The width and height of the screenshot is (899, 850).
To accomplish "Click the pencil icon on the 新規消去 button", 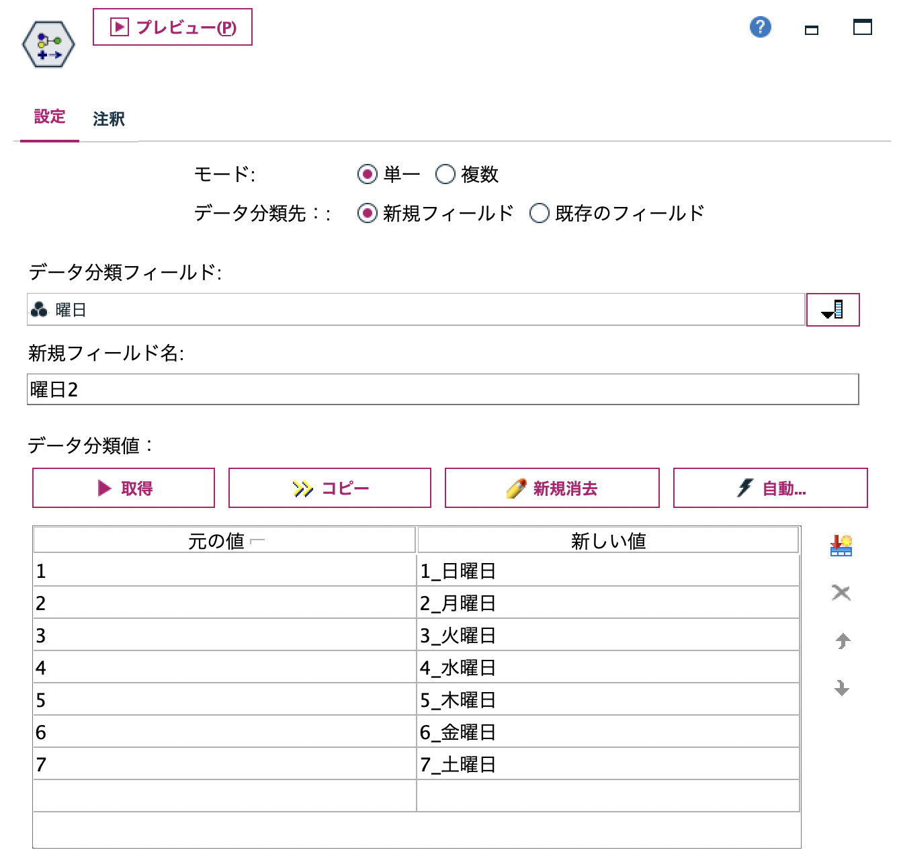I will pyautogui.click(x=515, y=488).
